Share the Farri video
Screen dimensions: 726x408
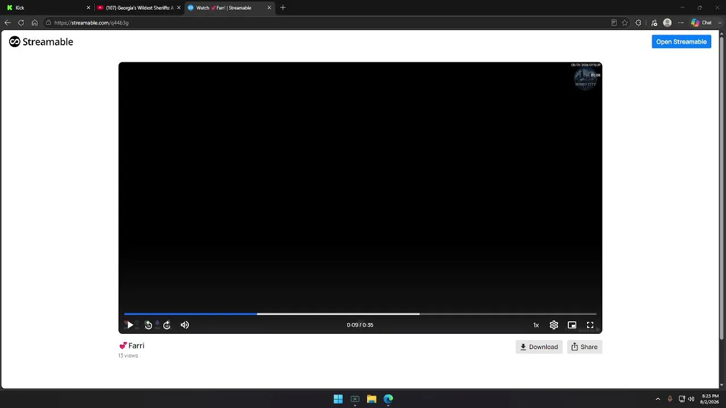tap(584, 347)
